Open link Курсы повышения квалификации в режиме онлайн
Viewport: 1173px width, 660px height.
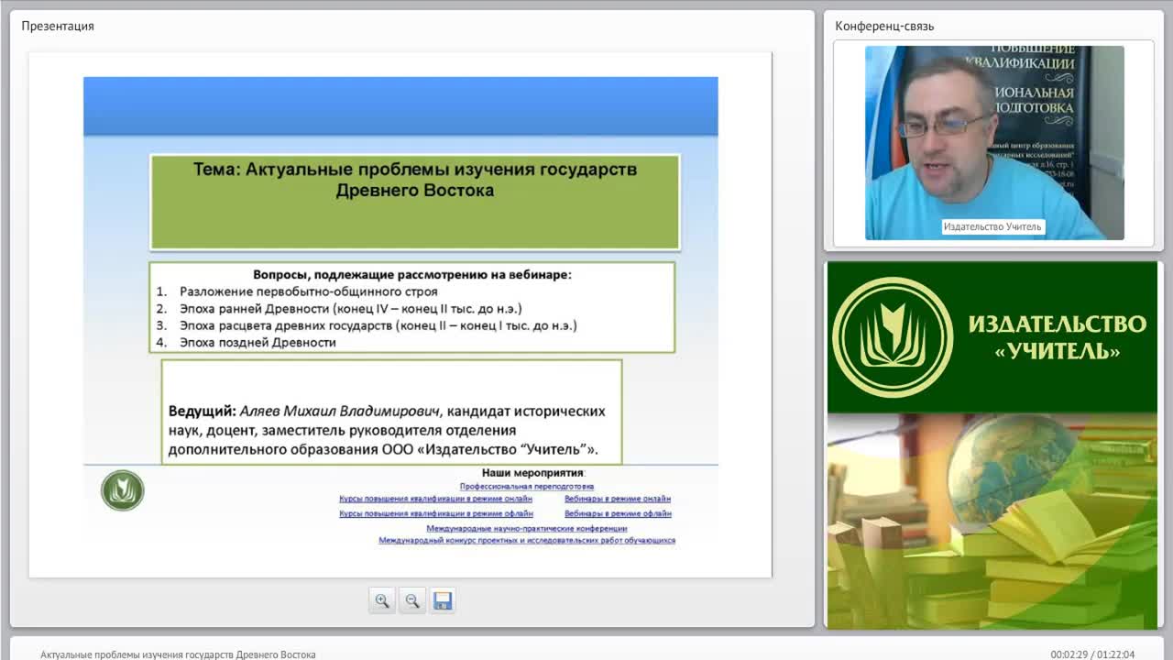(x=435, y=500)
